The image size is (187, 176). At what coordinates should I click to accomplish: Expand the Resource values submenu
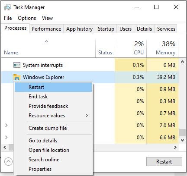tap(53, 116)
